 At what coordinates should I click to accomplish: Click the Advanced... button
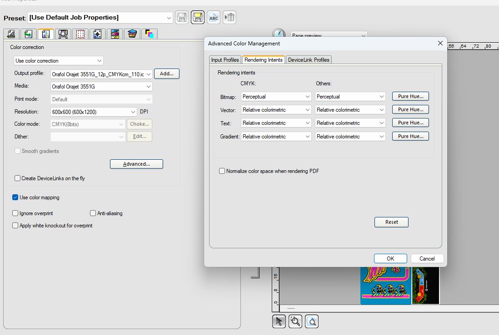pyautogui.click(x=136, y=164)
